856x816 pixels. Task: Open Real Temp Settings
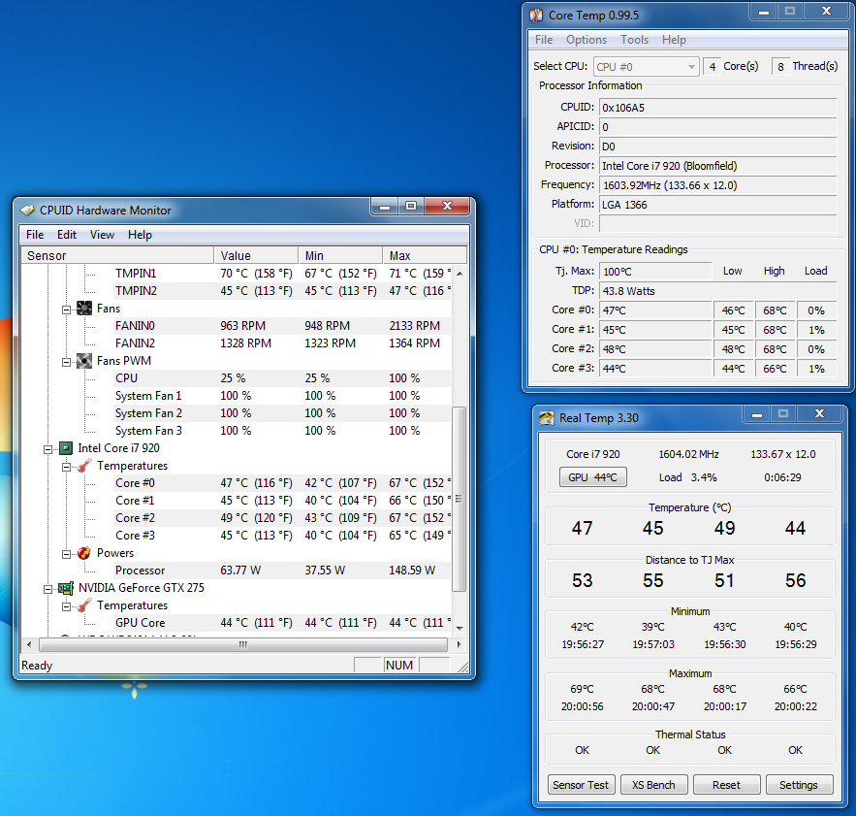pos(799,785)
